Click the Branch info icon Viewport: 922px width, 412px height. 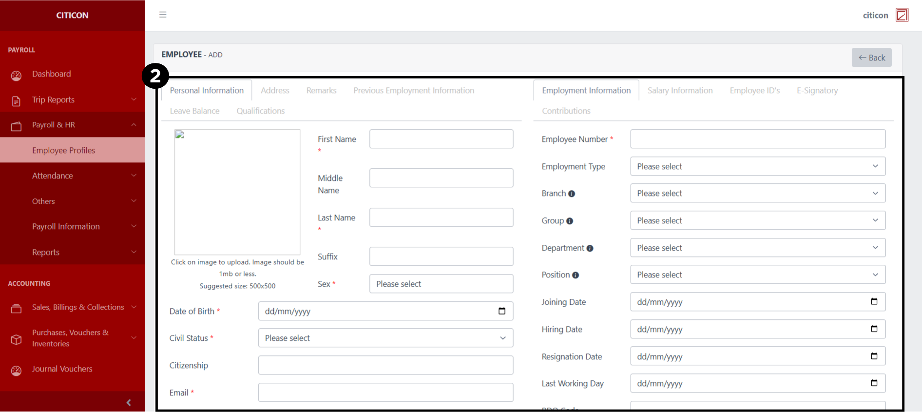(x=572, y=194)
